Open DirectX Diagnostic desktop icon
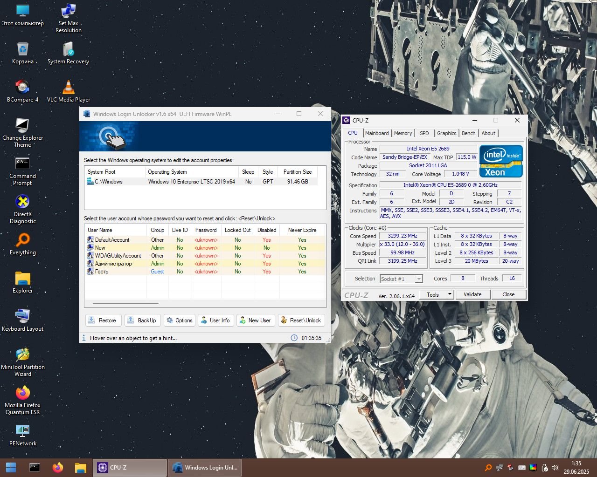 22,203
